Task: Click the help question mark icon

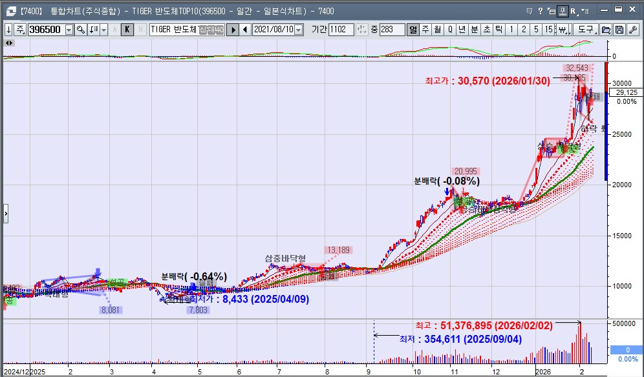Action: point(540,10)
